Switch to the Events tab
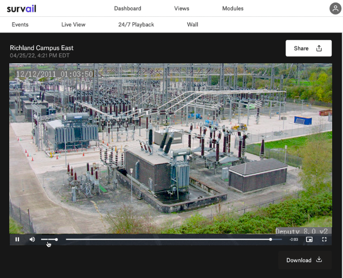Screen dimensions: 343x278 [x=20, y=24]
